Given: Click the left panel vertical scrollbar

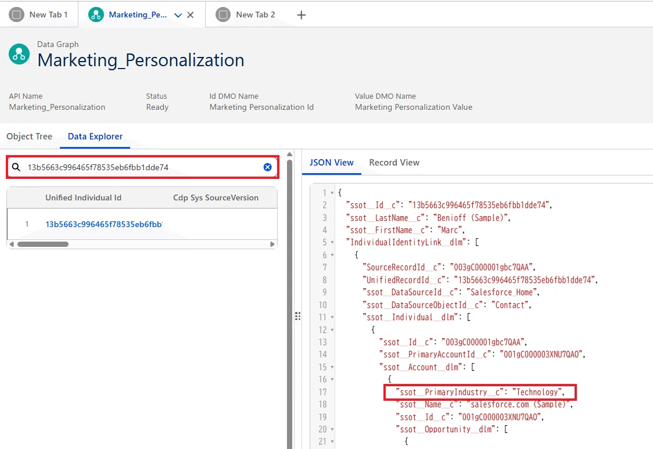Looking at the screenshot, I should pyautogui.click(x=289, y=304).
